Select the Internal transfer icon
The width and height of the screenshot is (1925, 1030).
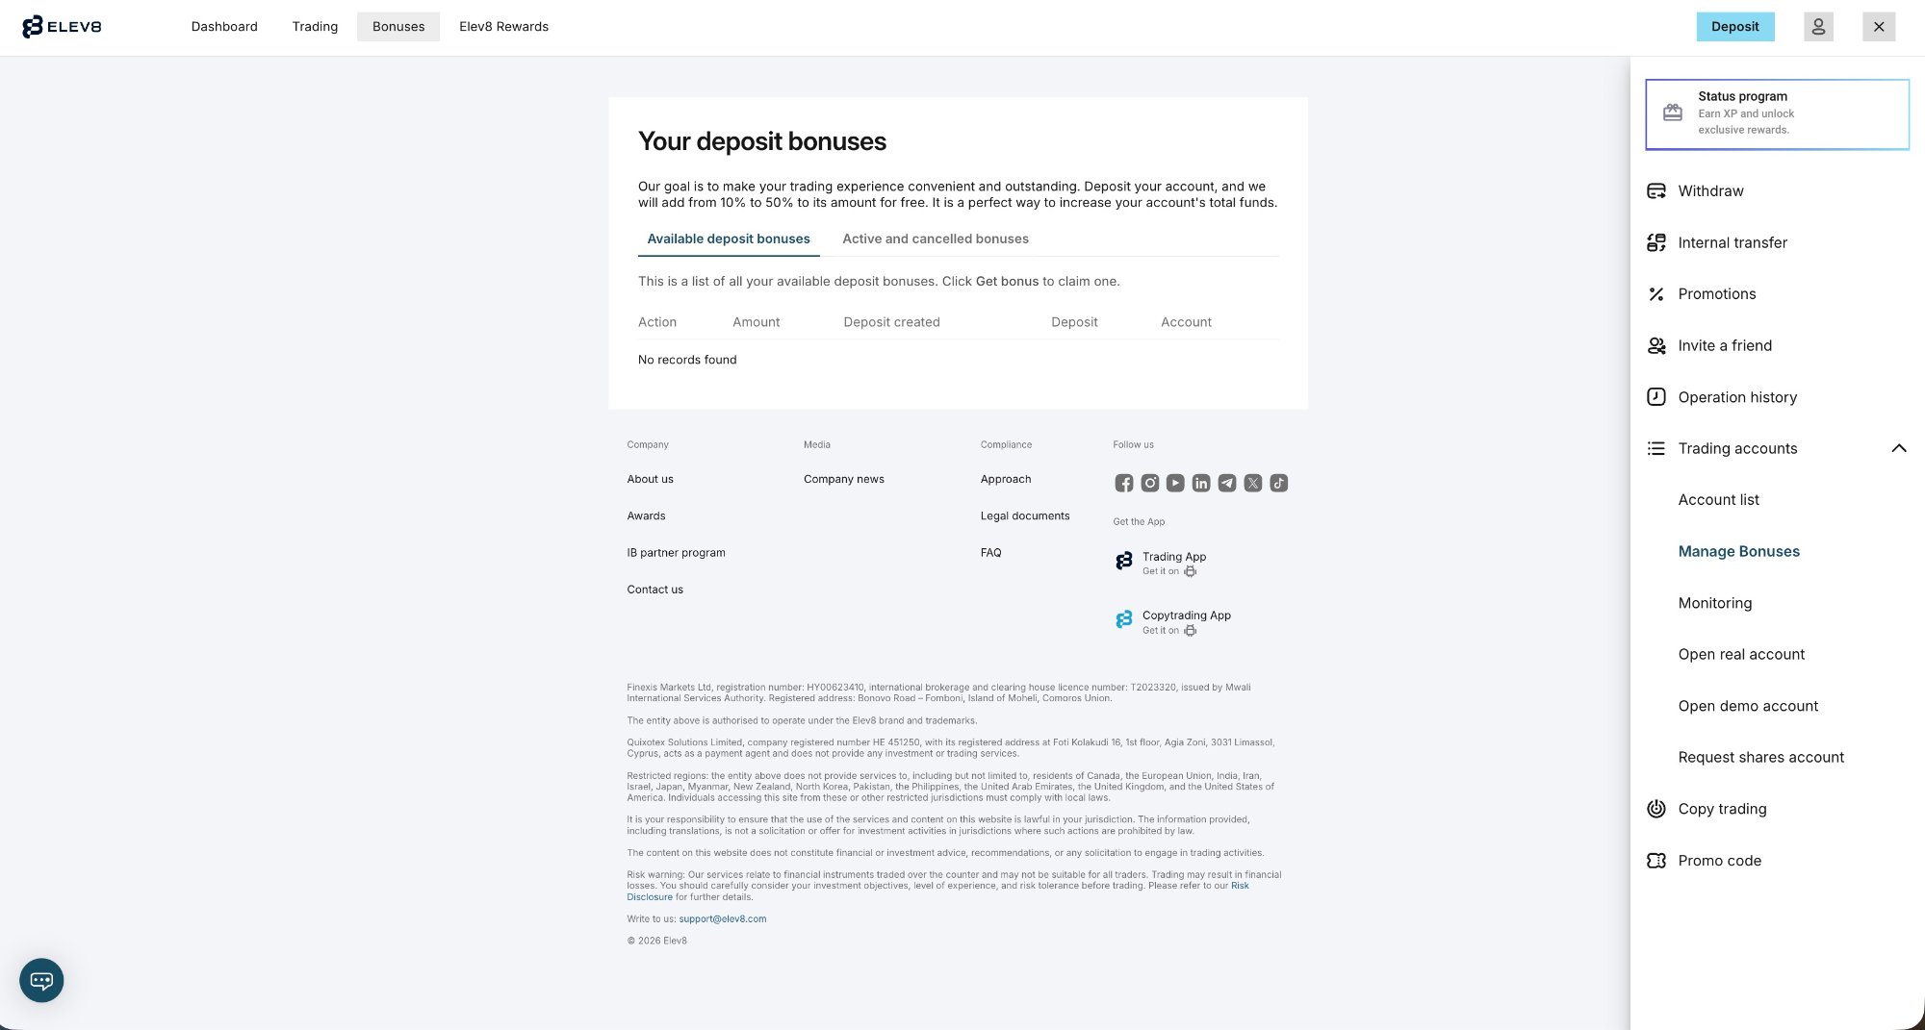click(1656, 242)
